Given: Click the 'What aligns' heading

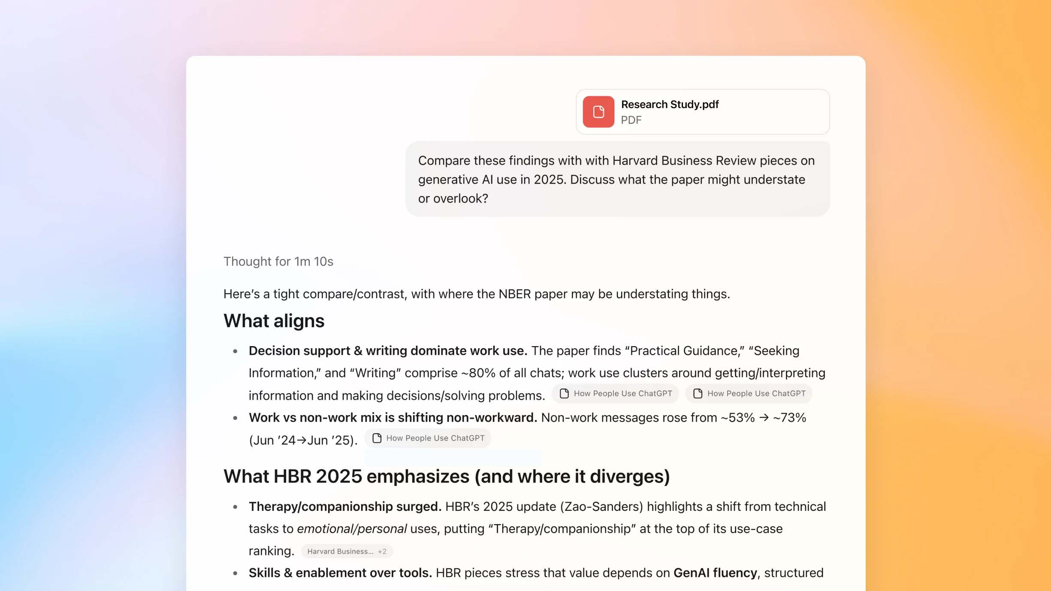Looking at the screenshot, I should pos(274,321).
